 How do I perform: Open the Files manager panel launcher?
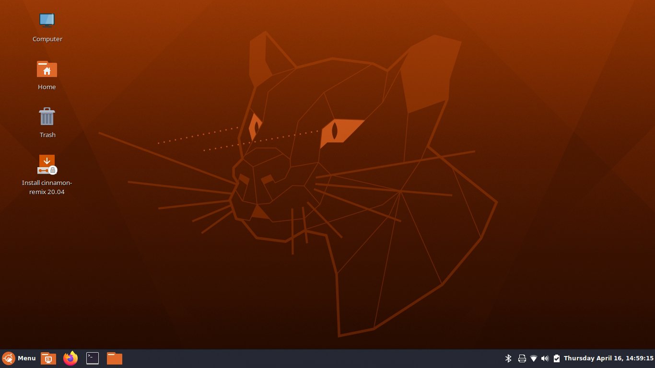[115, 358]
